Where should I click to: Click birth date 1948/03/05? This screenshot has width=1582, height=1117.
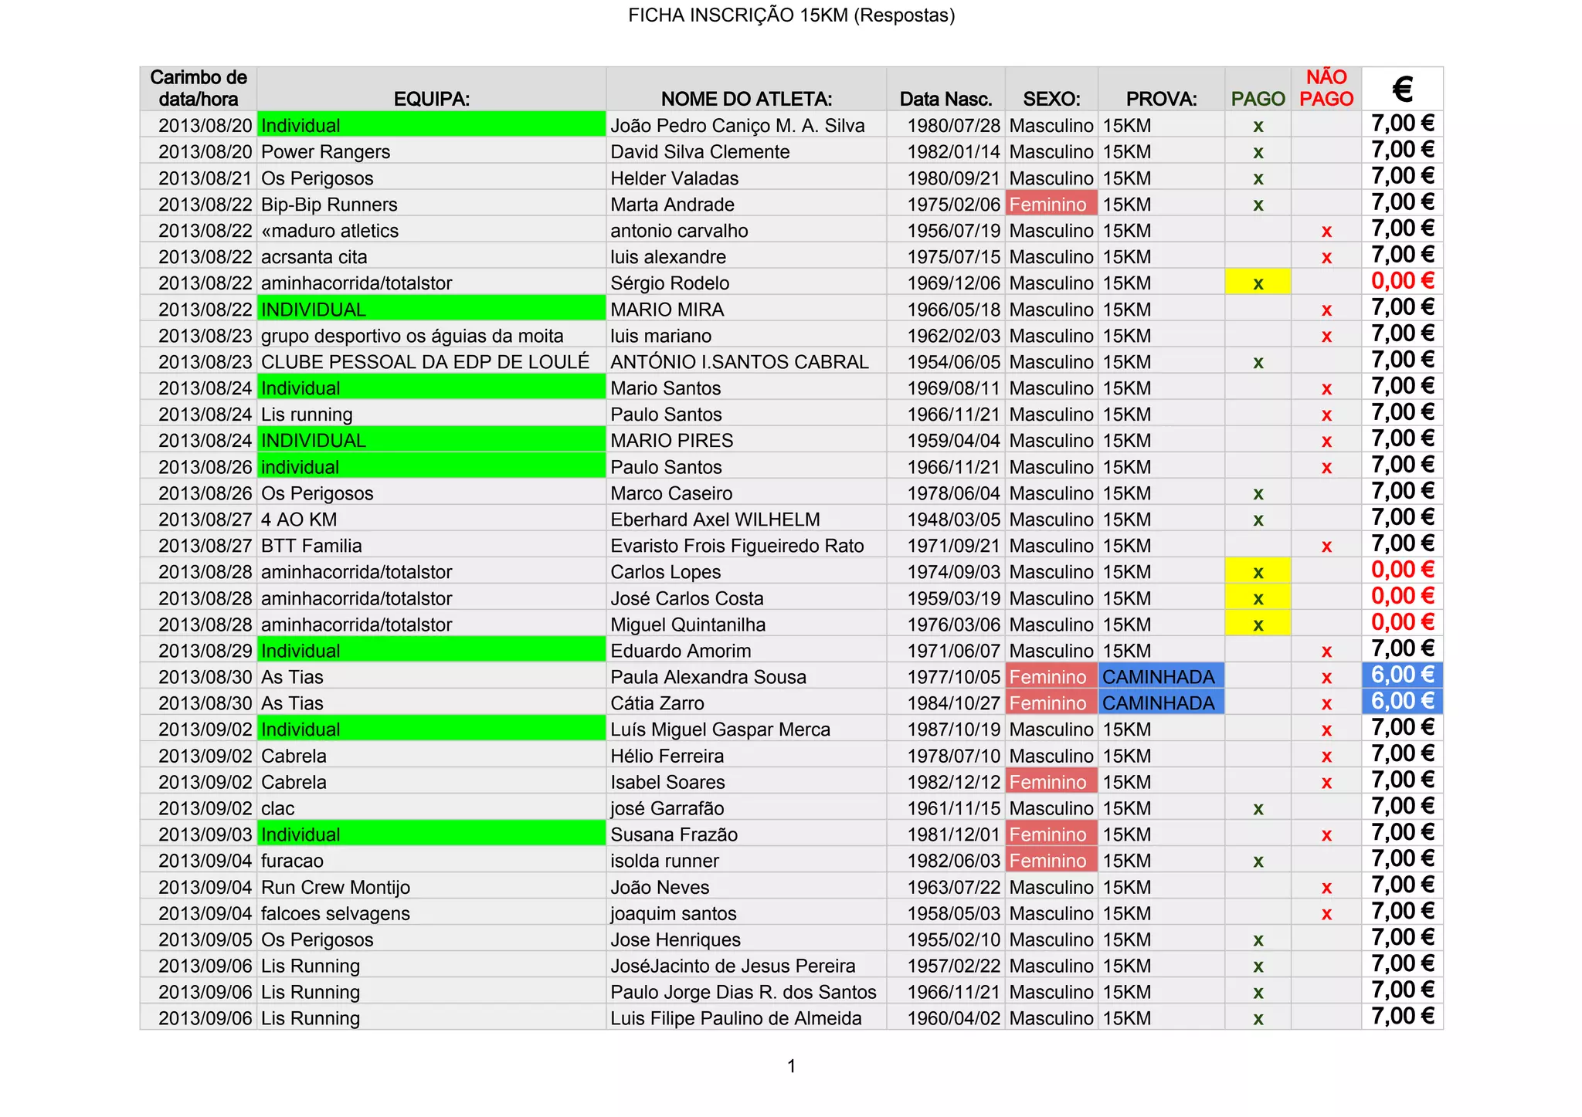tap(953, 520)
